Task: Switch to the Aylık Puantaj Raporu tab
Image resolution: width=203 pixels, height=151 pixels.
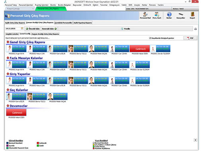Action: (83, 23)
